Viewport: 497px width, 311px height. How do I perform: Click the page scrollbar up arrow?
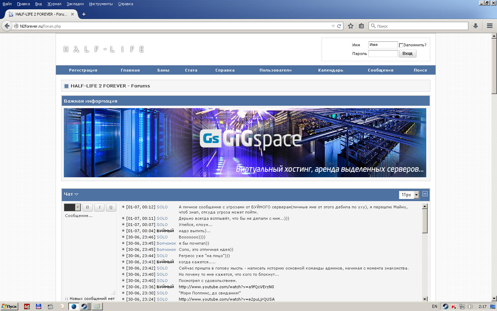point(494,36)
